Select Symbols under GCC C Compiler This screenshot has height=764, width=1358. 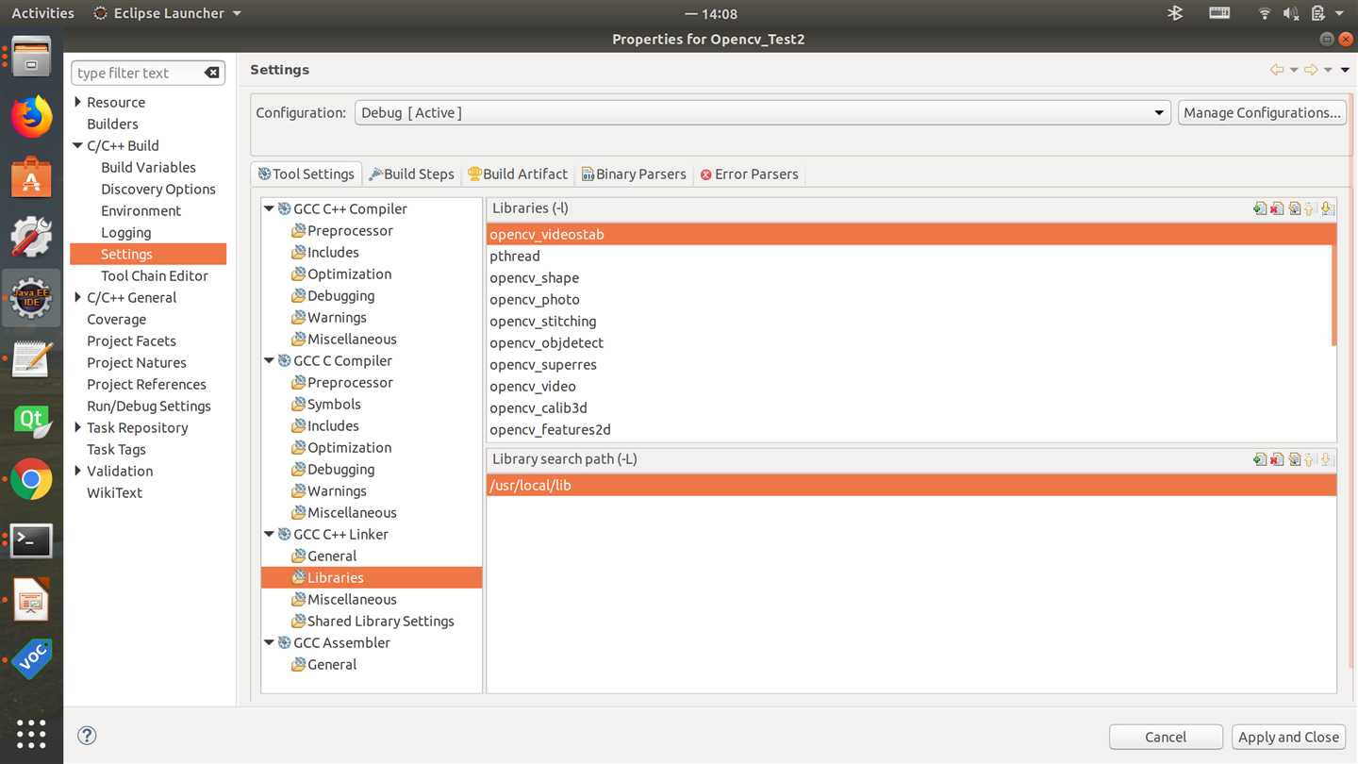tap(334, 404)
